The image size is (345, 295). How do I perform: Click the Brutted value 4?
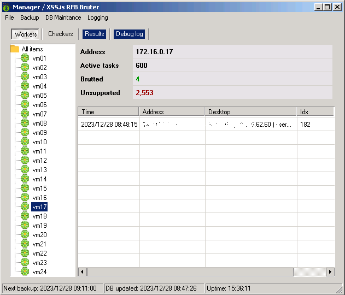click(x=138, y=79)
